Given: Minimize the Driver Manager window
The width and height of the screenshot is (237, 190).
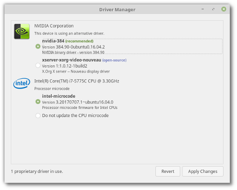Looking at the screenshot, I should click(x=203, y=9).
